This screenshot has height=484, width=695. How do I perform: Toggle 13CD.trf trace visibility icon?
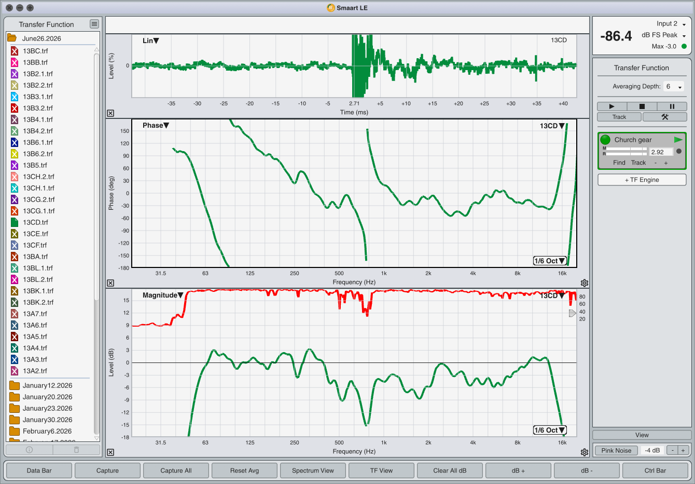coord(15,222)
